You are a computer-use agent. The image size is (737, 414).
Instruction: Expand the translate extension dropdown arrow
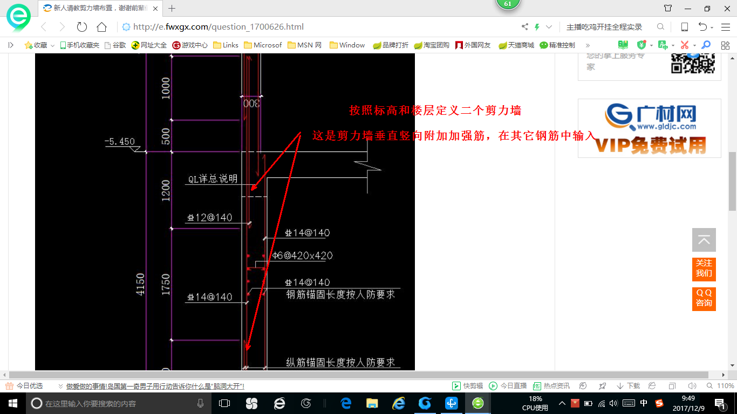pyautogui.click(x=672, y=46)
